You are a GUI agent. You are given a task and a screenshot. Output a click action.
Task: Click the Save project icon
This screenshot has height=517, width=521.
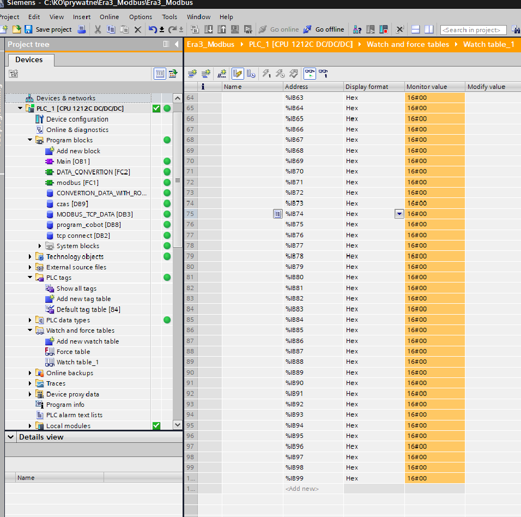[28, 29]
